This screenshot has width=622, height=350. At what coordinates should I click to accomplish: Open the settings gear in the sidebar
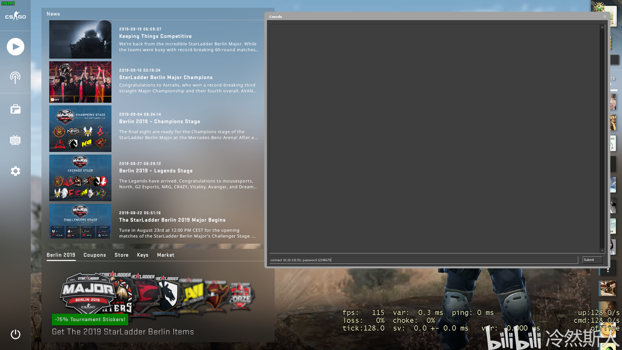click(16, 171)
